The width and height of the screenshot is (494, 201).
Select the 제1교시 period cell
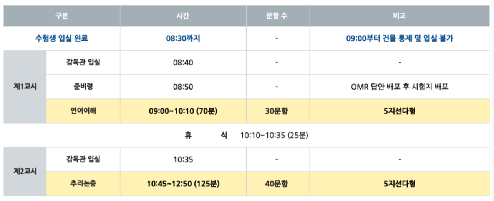tap(25, 87)
